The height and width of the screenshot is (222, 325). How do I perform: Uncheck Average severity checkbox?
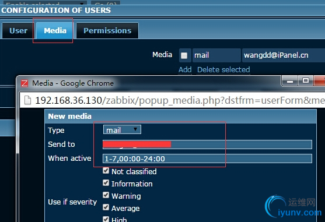(x=106, y=207)
